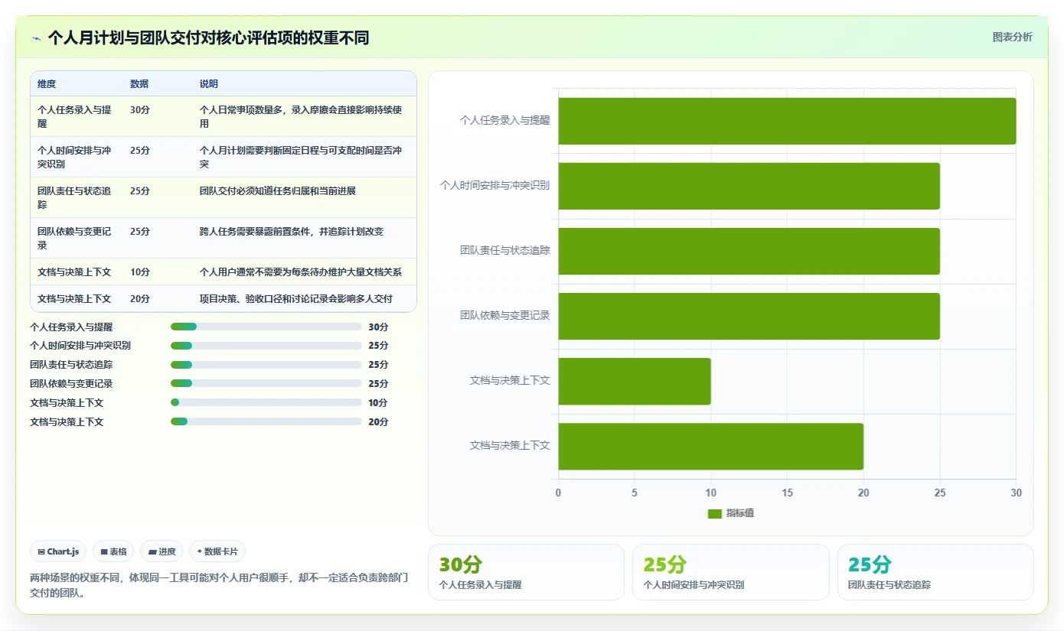This screenshot has height=631, width=1064.
Task: Click description 跨人任务需要暴露前置条件,并追踪计划改变
Action: 292,232
